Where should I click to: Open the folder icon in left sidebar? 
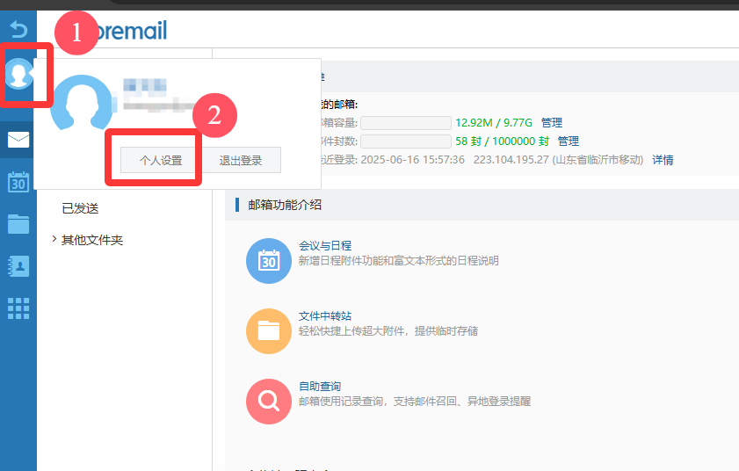tap(18, 224)
